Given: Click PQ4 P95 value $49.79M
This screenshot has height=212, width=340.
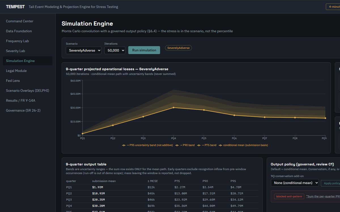Looking at the screenshot, I should (x=237, y=206).
